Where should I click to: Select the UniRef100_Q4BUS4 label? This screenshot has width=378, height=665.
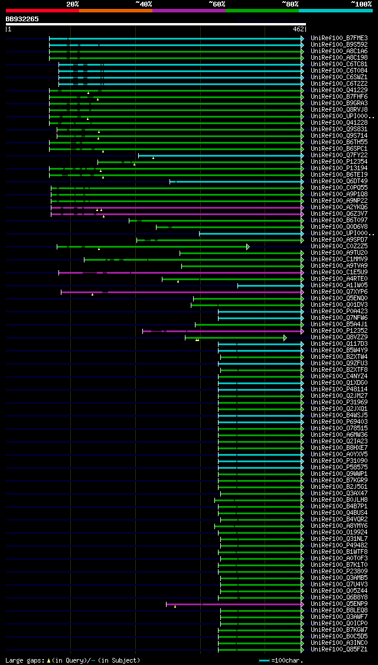coord(339,512)
